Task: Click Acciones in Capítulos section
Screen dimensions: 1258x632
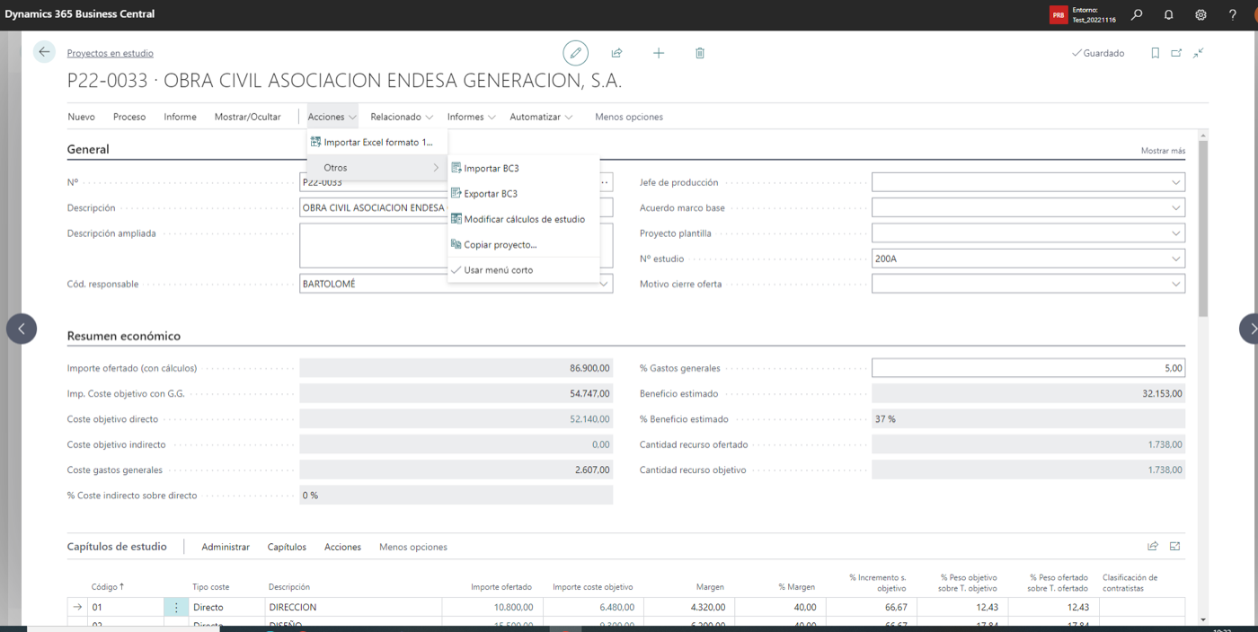Action: (x=342, y=547)
